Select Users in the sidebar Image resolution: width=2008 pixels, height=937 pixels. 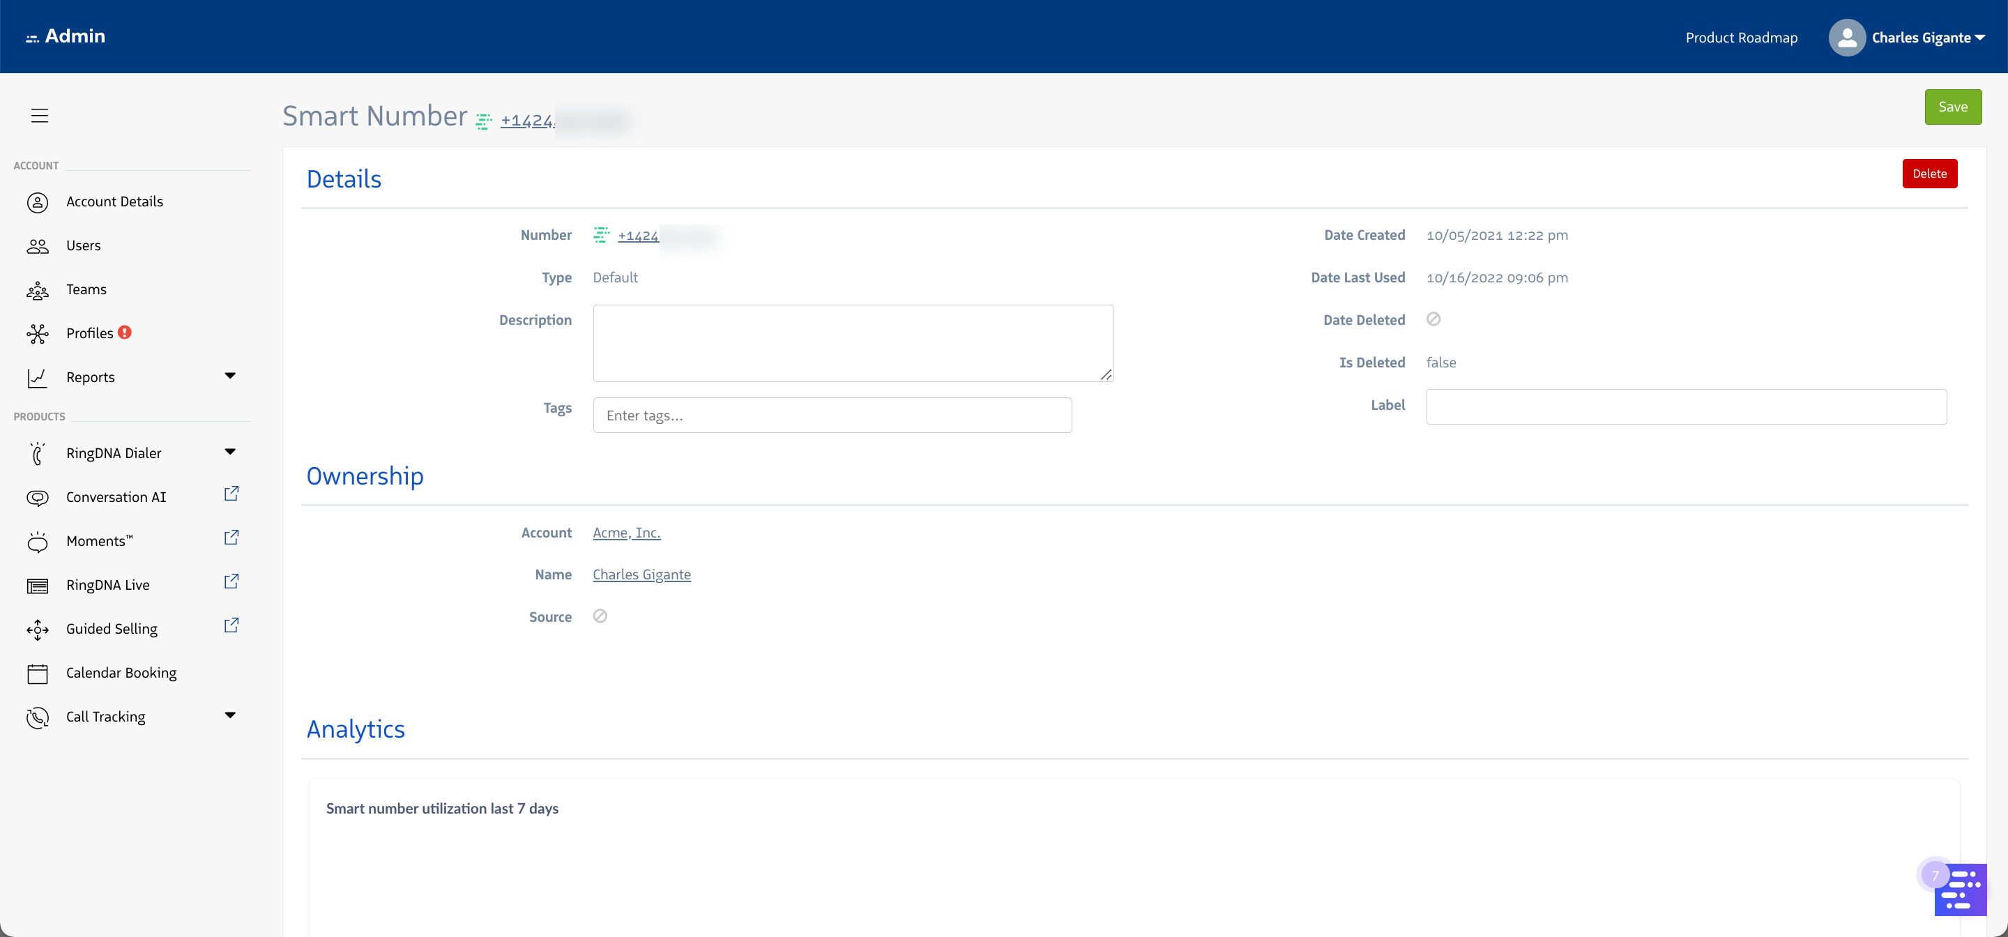click(84, 245)
